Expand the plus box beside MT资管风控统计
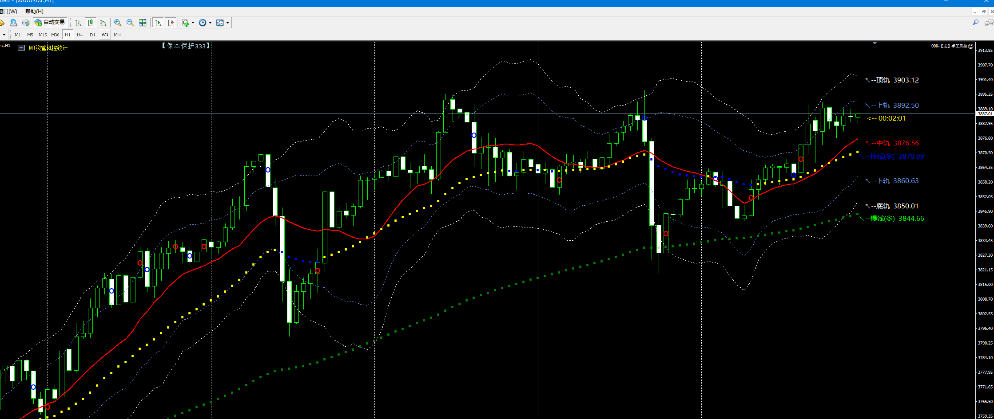Screen dimensions: 994x419 point(21,48)
